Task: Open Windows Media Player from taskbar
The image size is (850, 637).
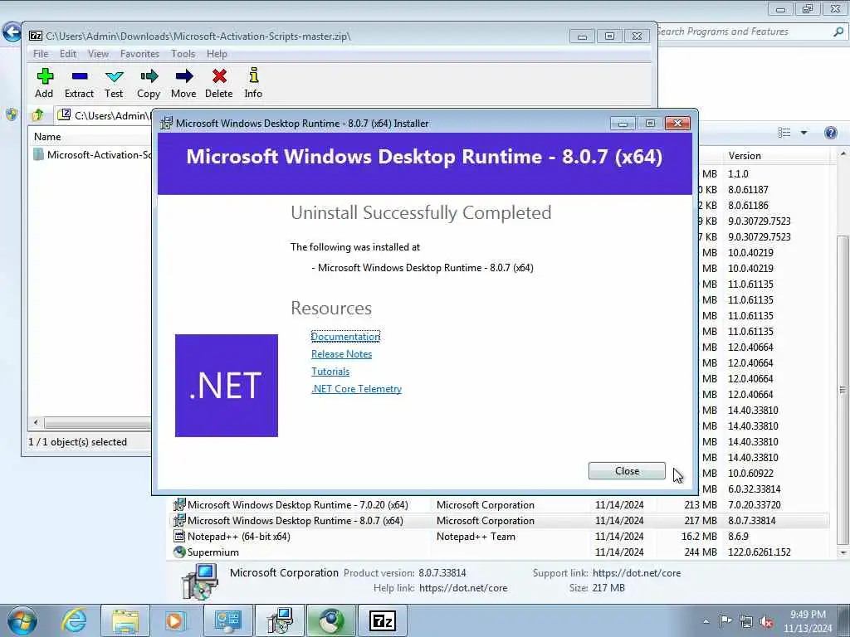Action: coord(174,620)
